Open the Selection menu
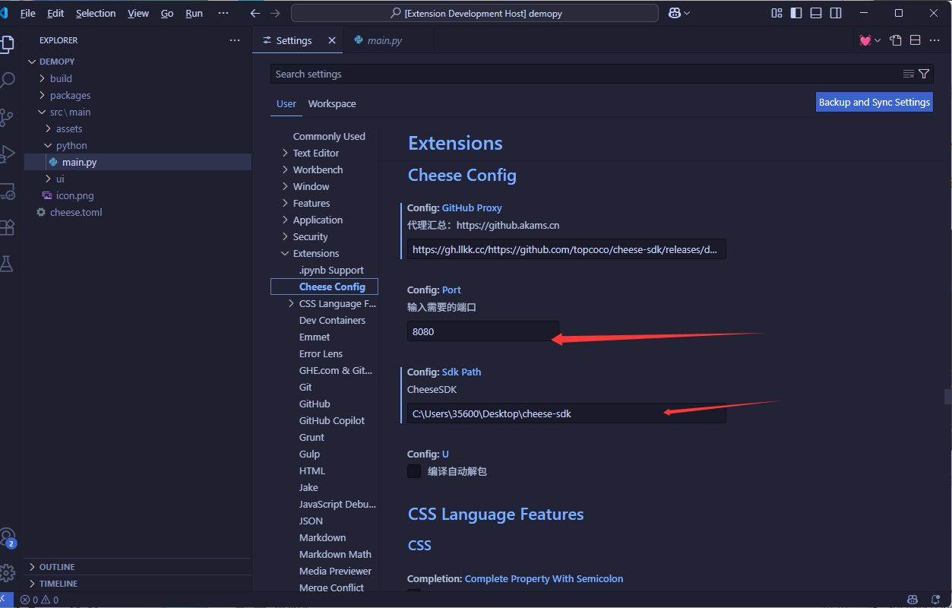Screen dimensions: 952x608 tap(96, 13)
